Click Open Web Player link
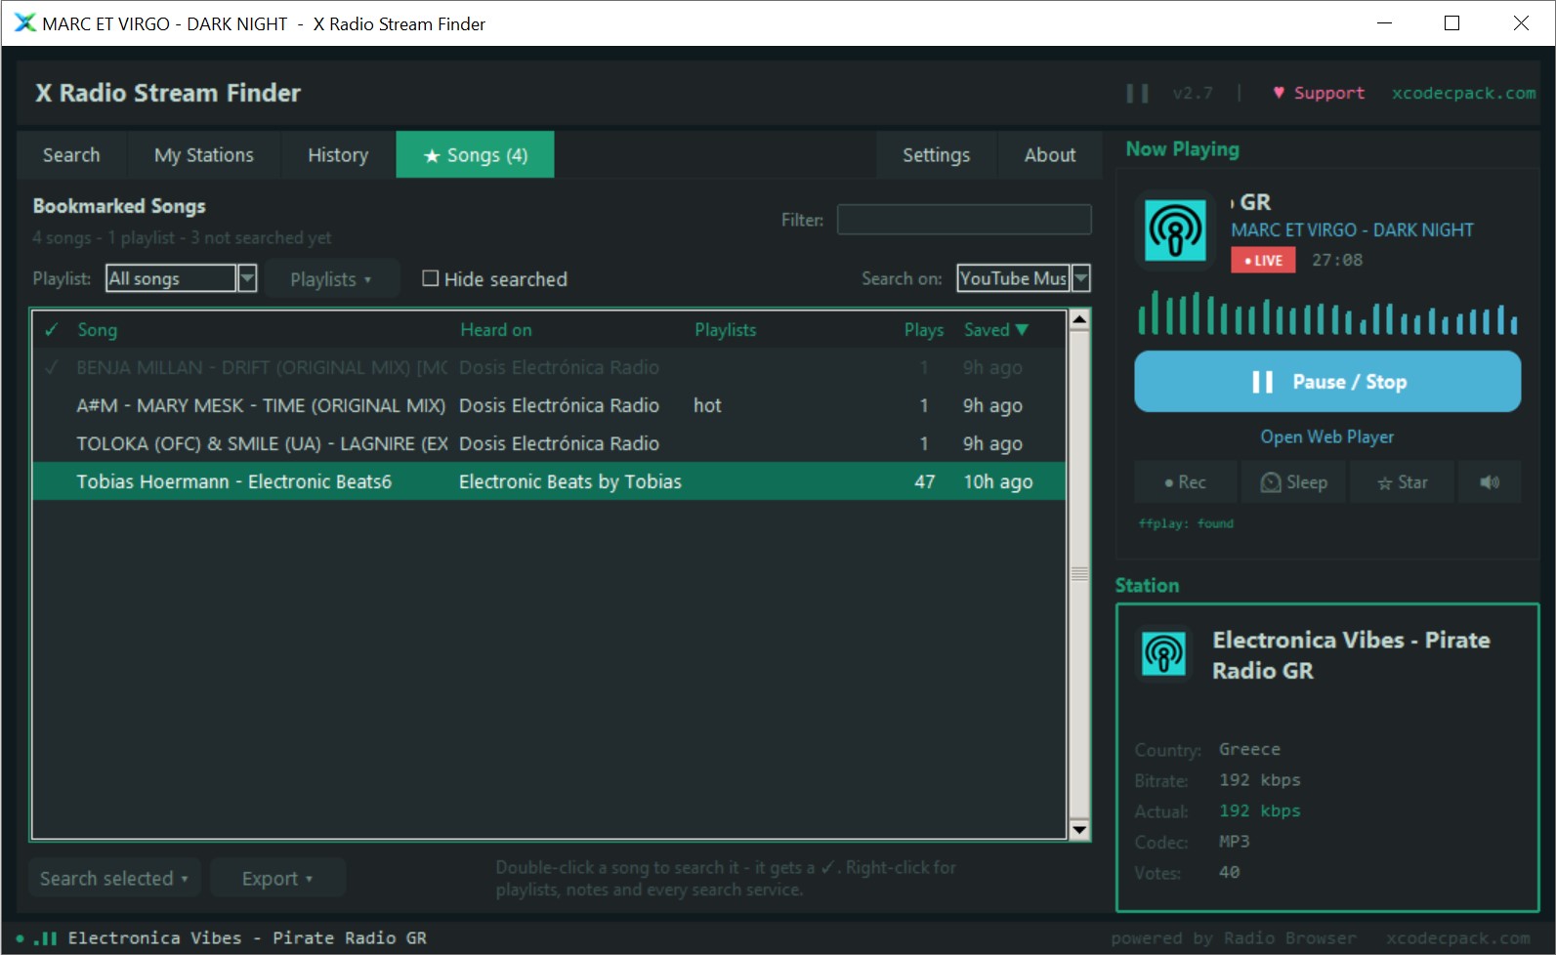Image resolution: width=1556 pixels, height=955 pixels. click(1327, 437)
